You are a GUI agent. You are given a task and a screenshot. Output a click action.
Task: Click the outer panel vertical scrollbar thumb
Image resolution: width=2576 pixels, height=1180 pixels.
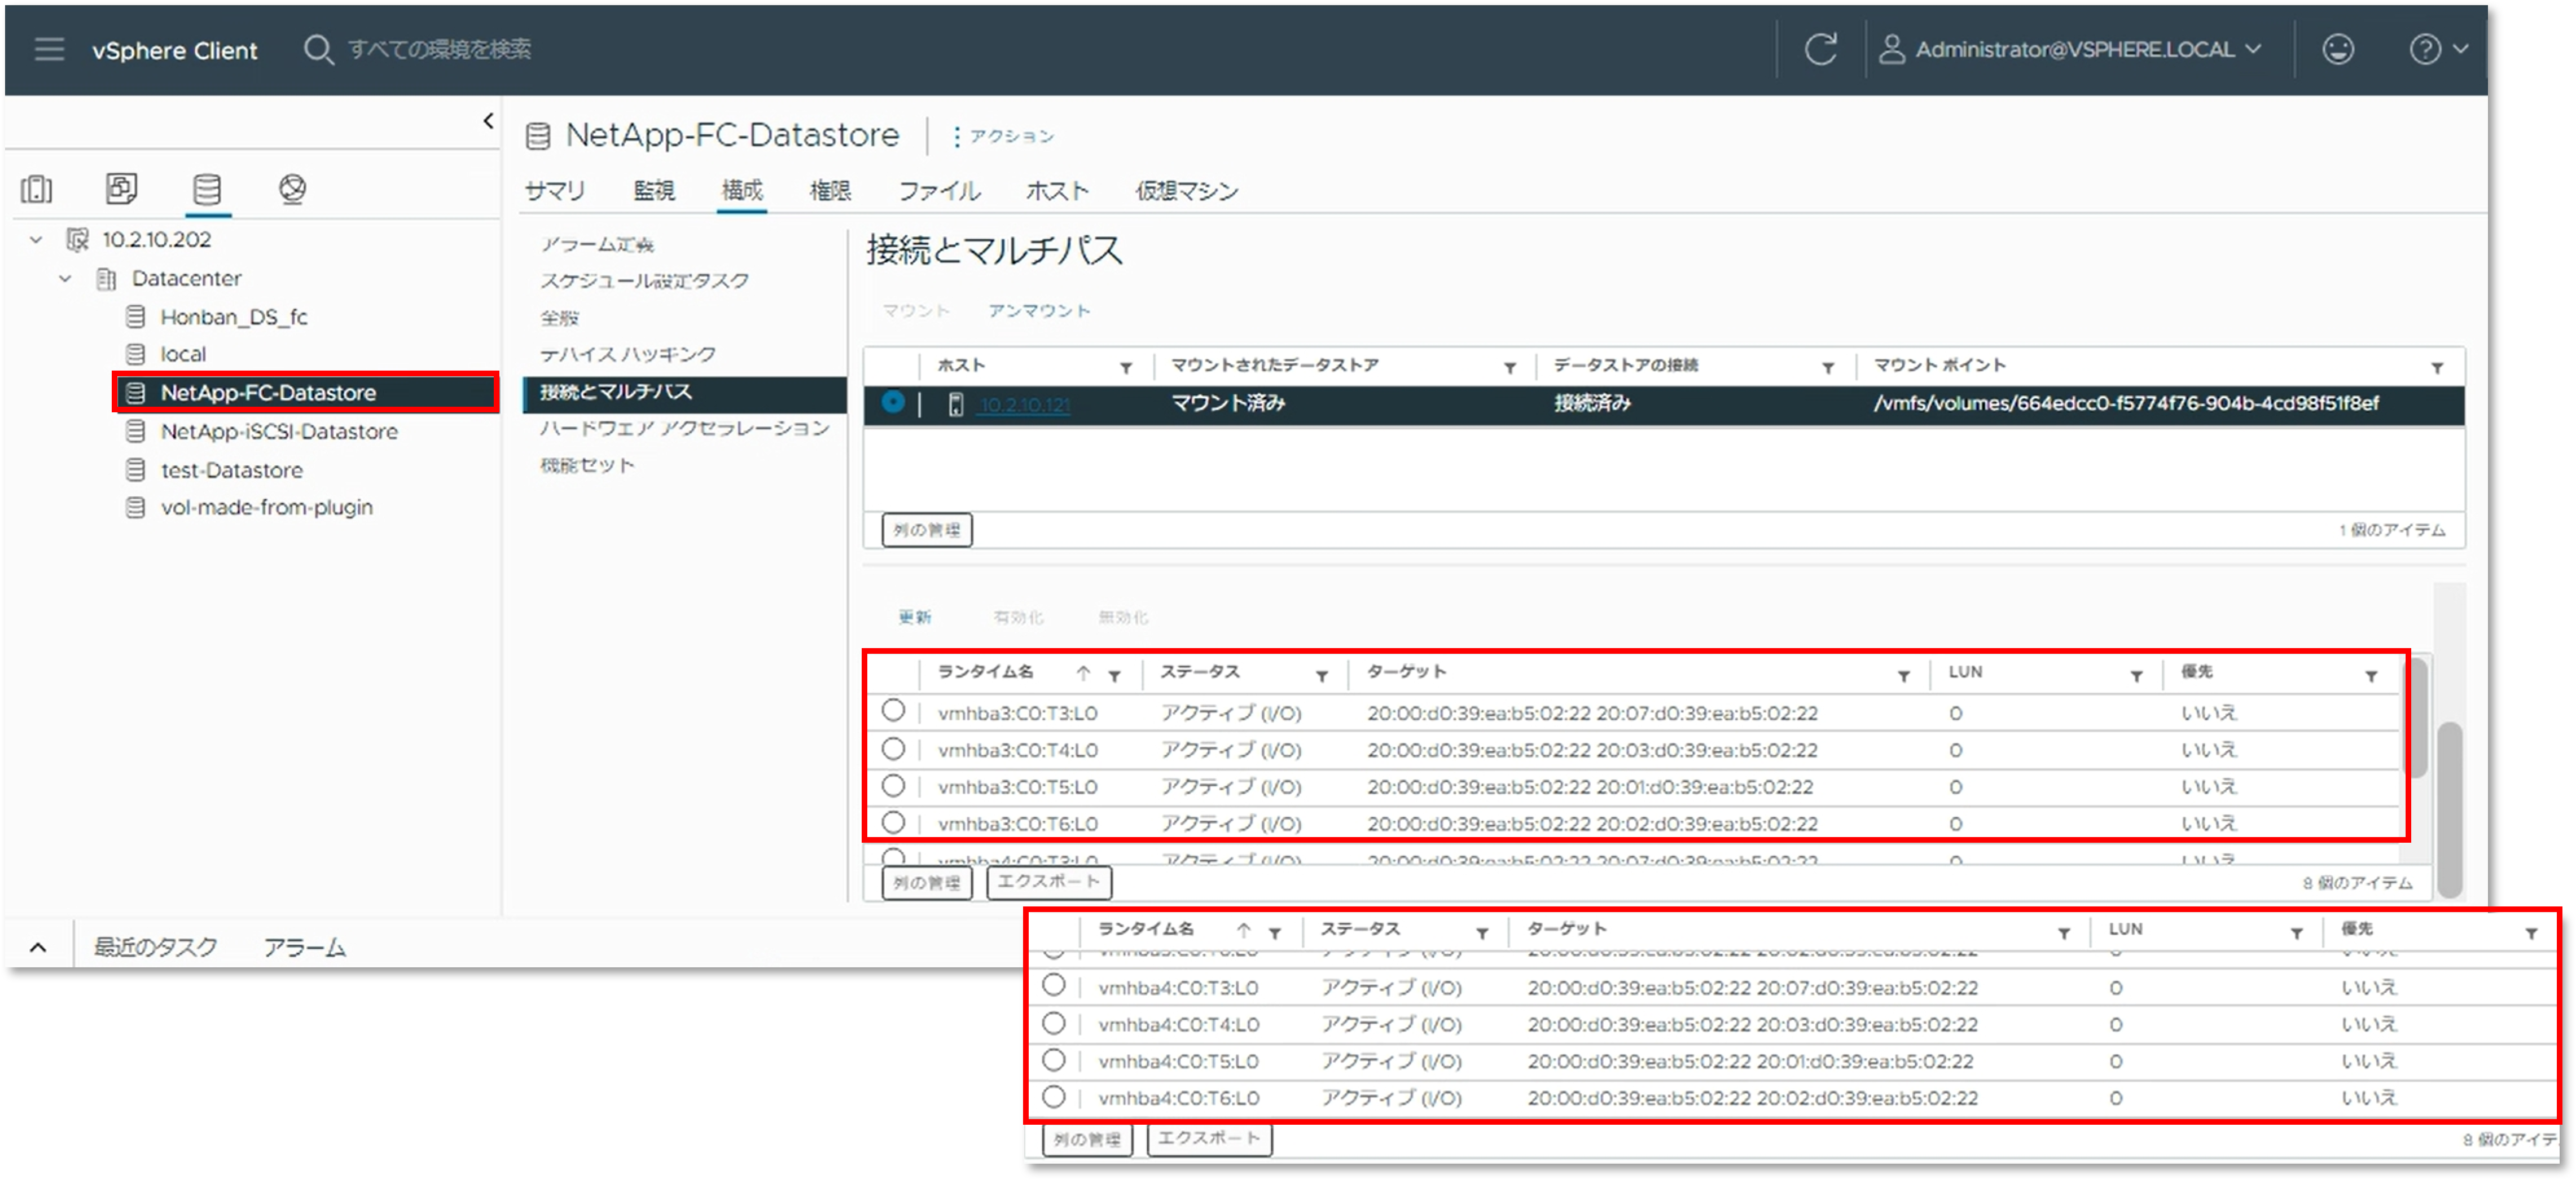pos(2449,809)
